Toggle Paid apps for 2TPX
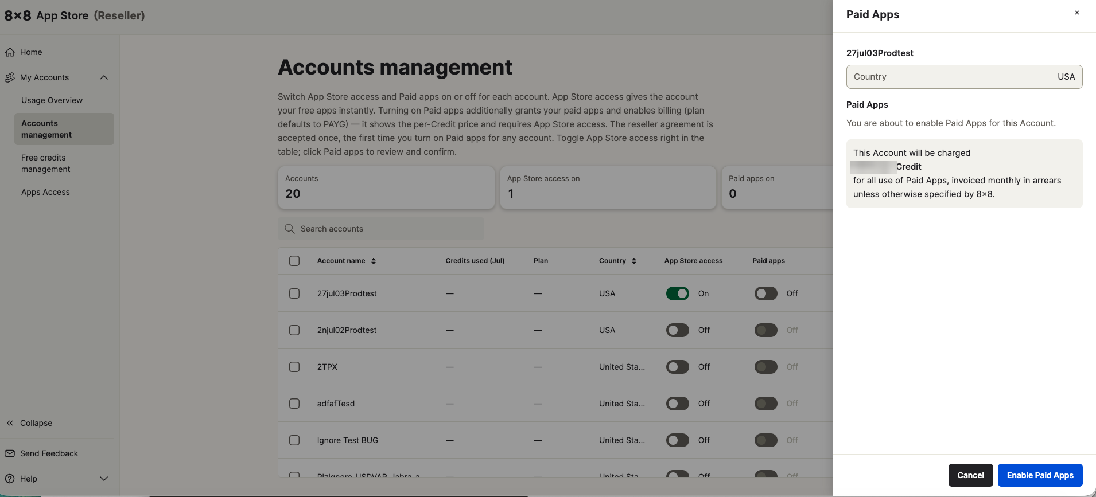The image size is (1096, 497). 766,367
